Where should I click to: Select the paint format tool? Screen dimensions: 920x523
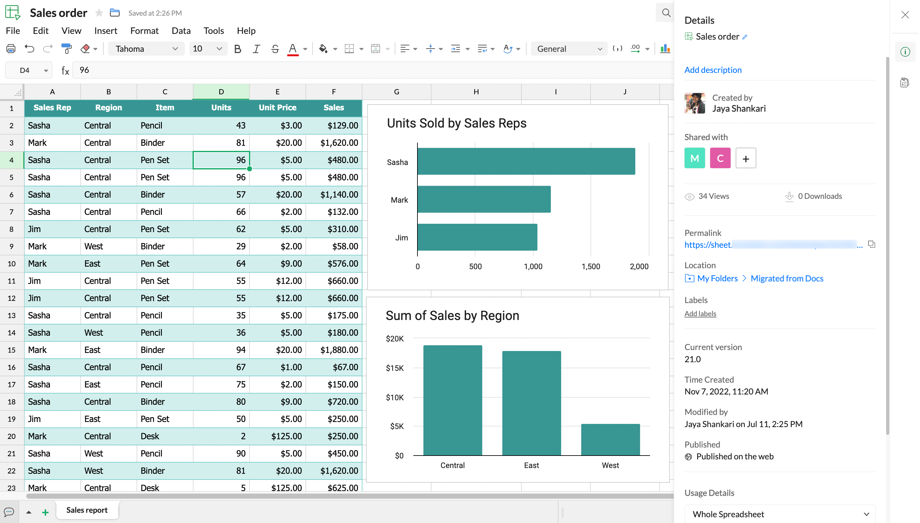pos(67,49)
